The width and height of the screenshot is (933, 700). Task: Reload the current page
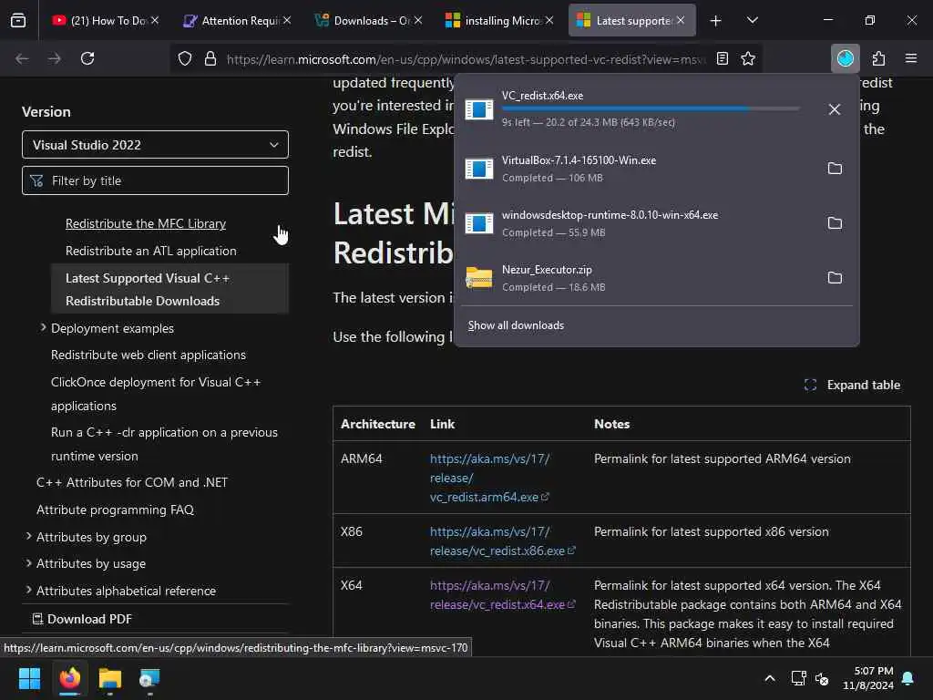point(87,58)
